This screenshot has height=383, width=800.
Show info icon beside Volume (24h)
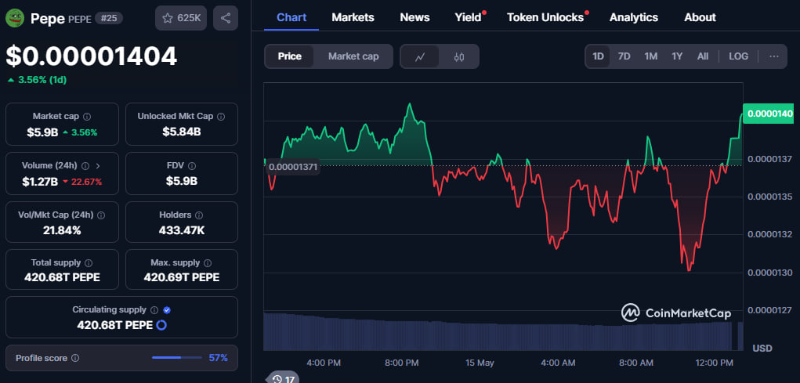(85, 166)
